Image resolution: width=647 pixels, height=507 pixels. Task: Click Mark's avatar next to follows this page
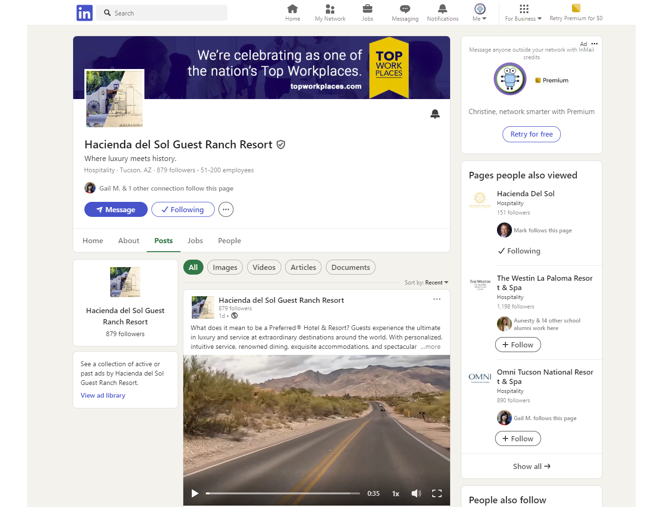pos(504,230)
